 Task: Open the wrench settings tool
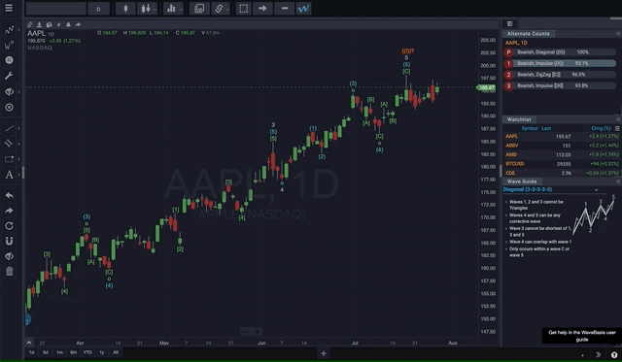tap(9, 76)
